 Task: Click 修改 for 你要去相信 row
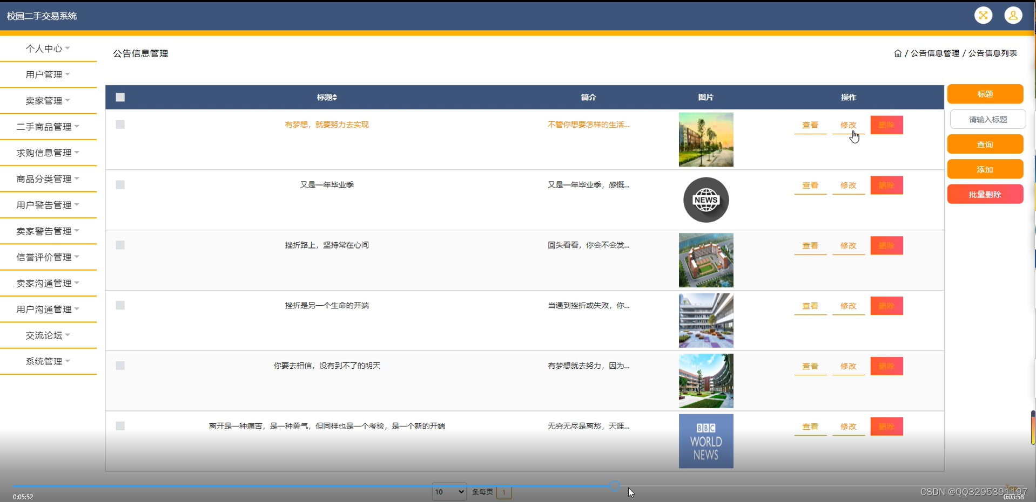849,367
